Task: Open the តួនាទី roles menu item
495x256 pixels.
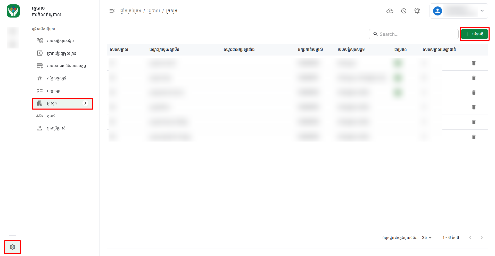Action: pos(62,116)
